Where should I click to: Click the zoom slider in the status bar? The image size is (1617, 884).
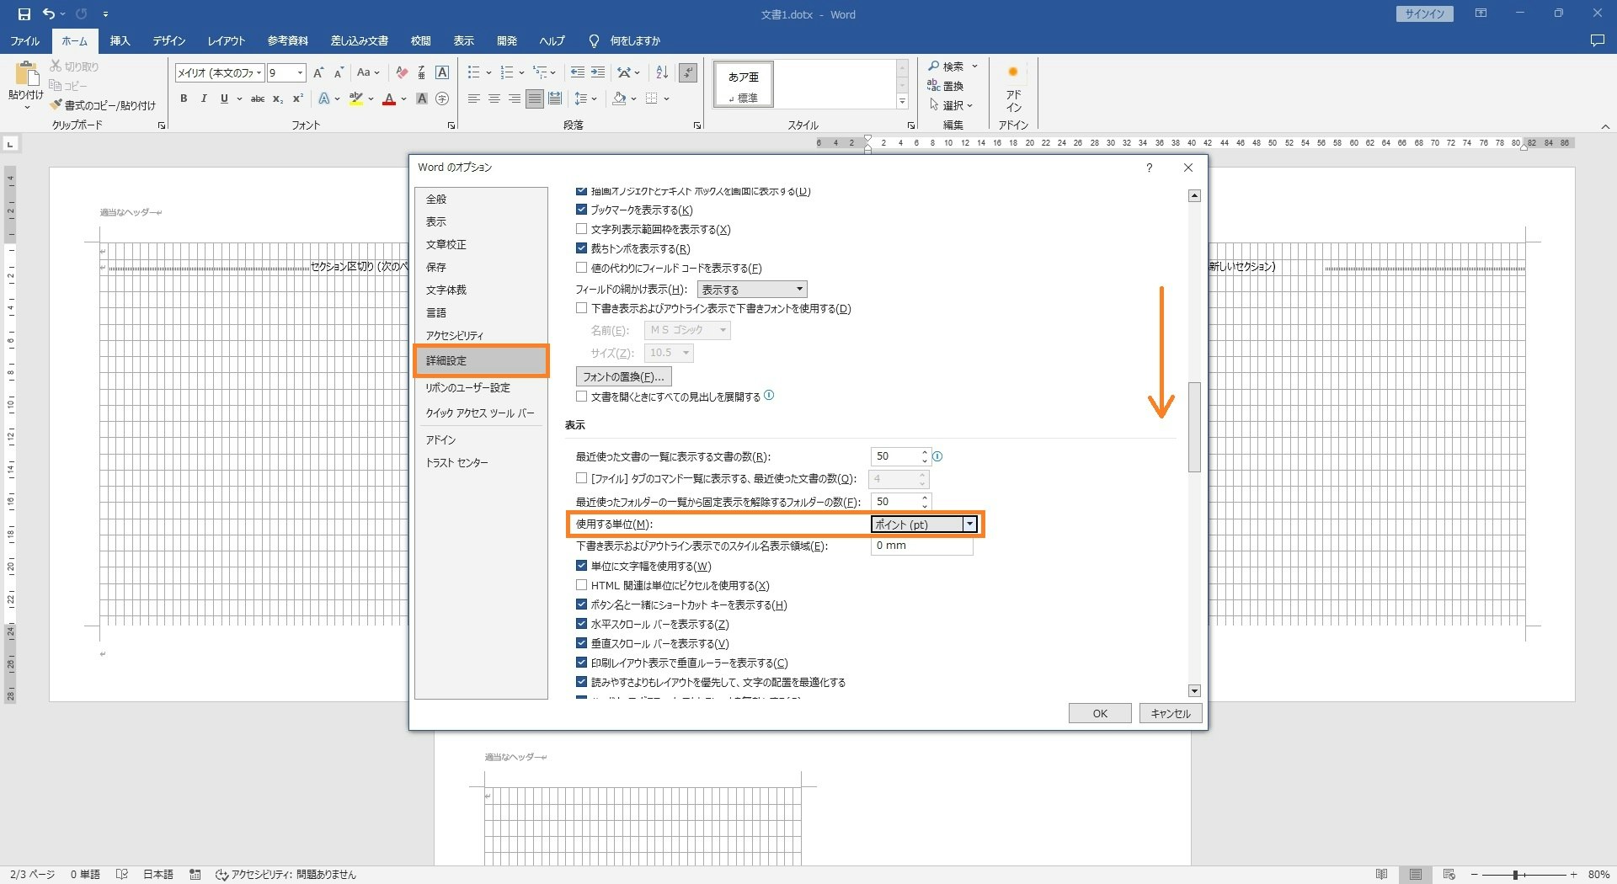pyautogui.click(x=1515, y=875)
